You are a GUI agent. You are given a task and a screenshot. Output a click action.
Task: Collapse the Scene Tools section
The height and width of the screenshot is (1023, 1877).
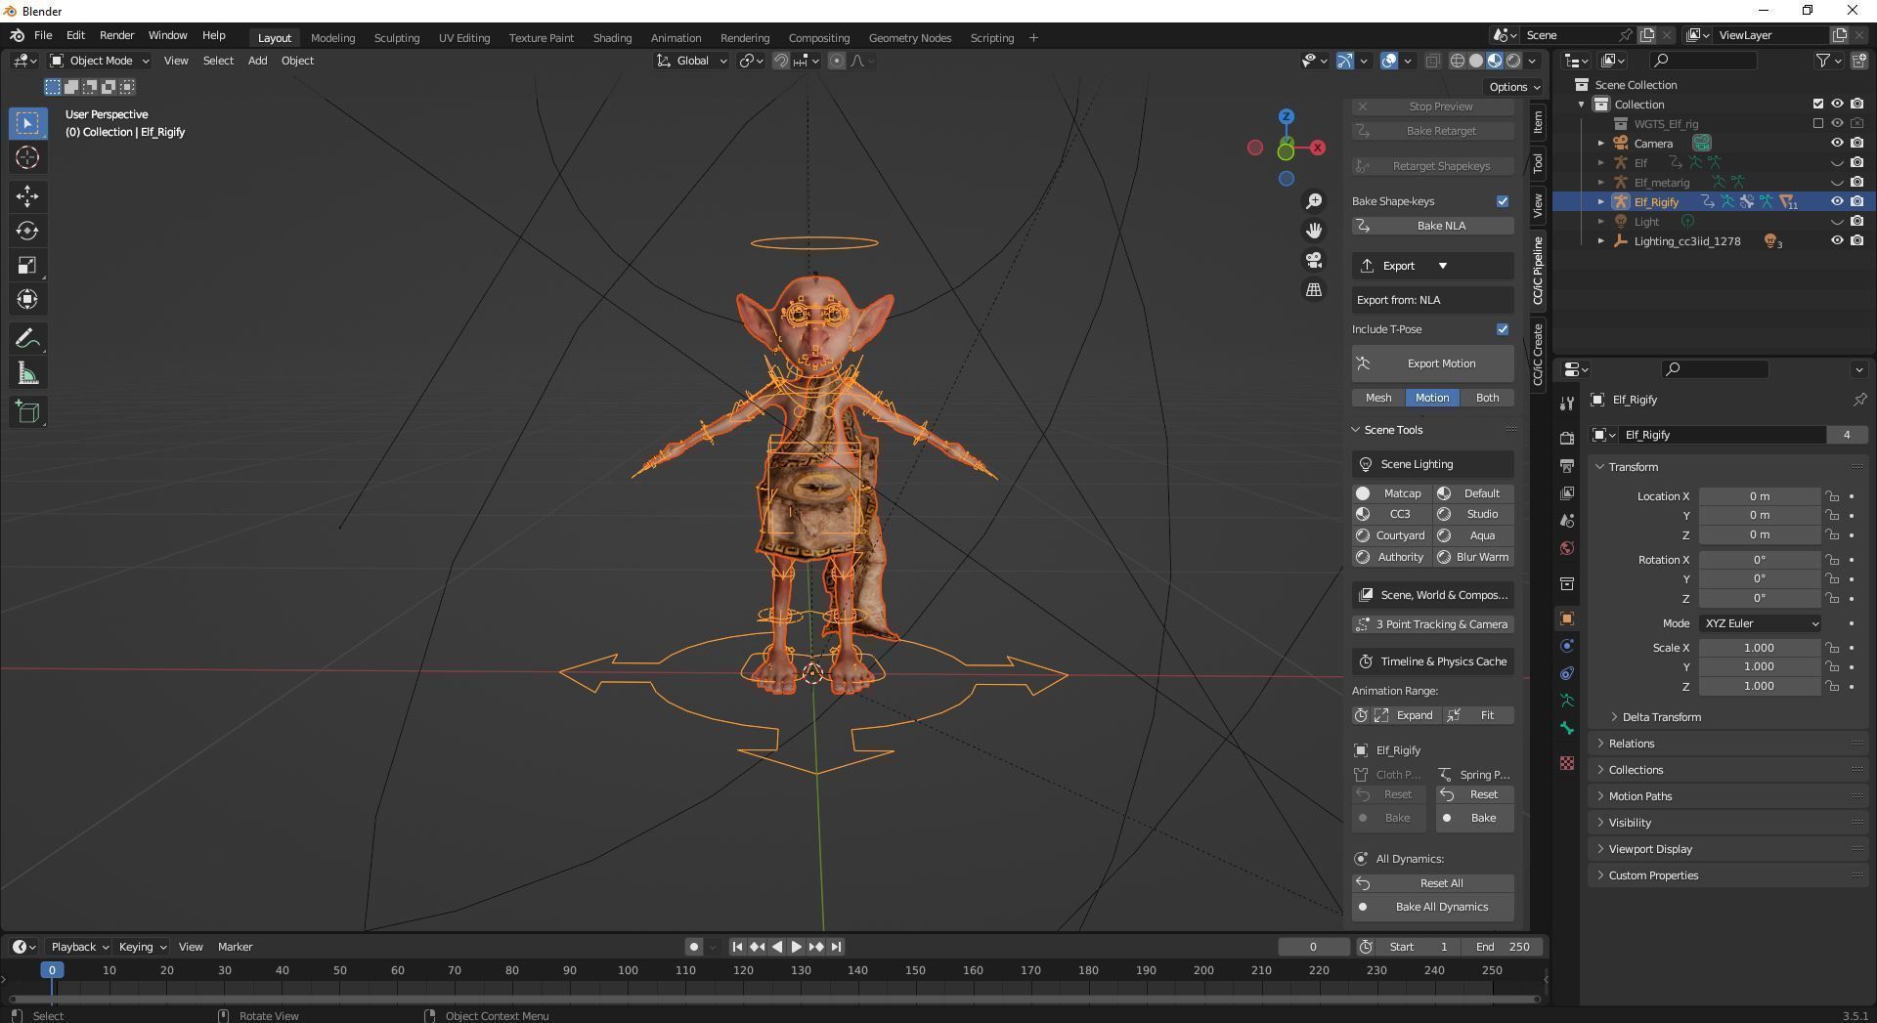point(1392,430)
